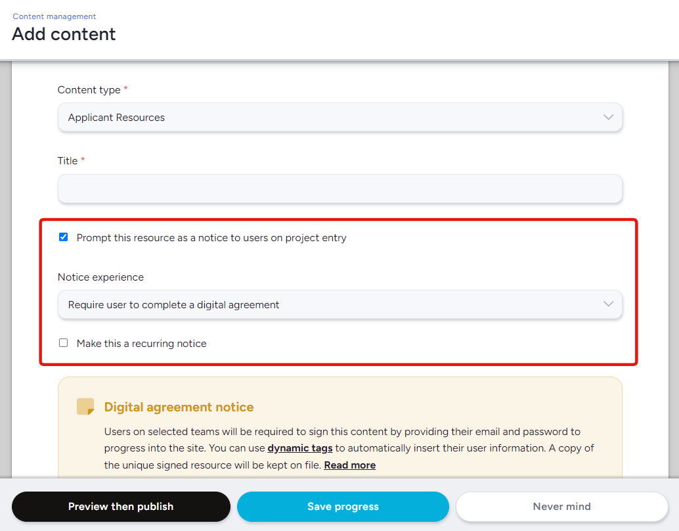Open the dynamic tags link
The height and width of the screenshot is (531, 679).
[300, 448]
